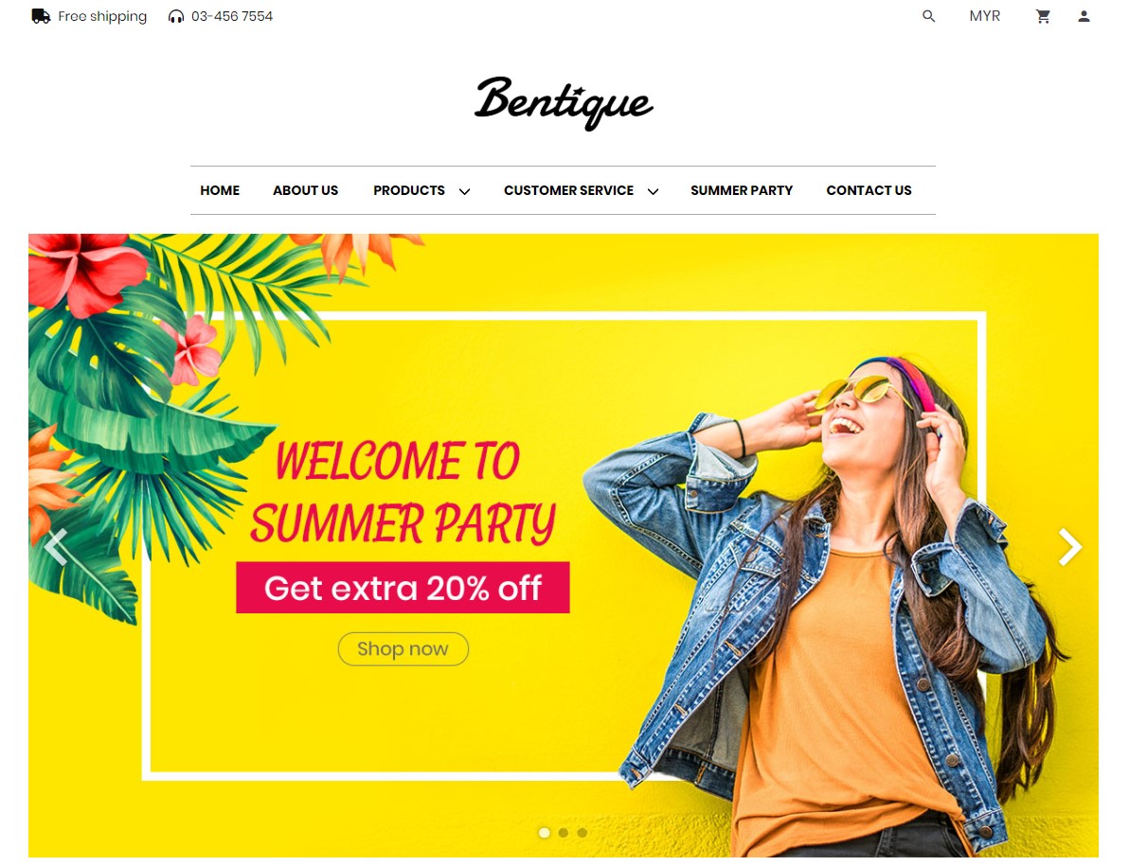
Task: Advance to next banner slide arrow
Action: tap(1070, 547)
